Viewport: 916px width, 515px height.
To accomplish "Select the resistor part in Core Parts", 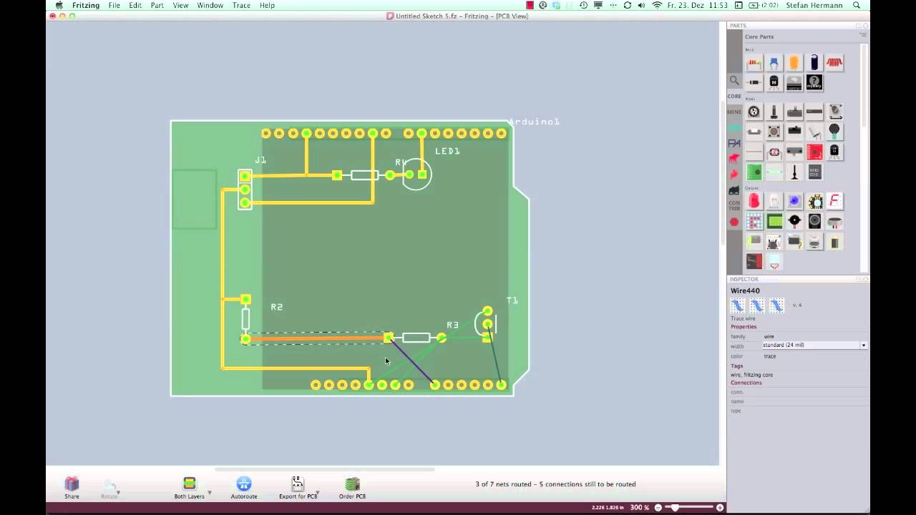I will click(754, 63).
